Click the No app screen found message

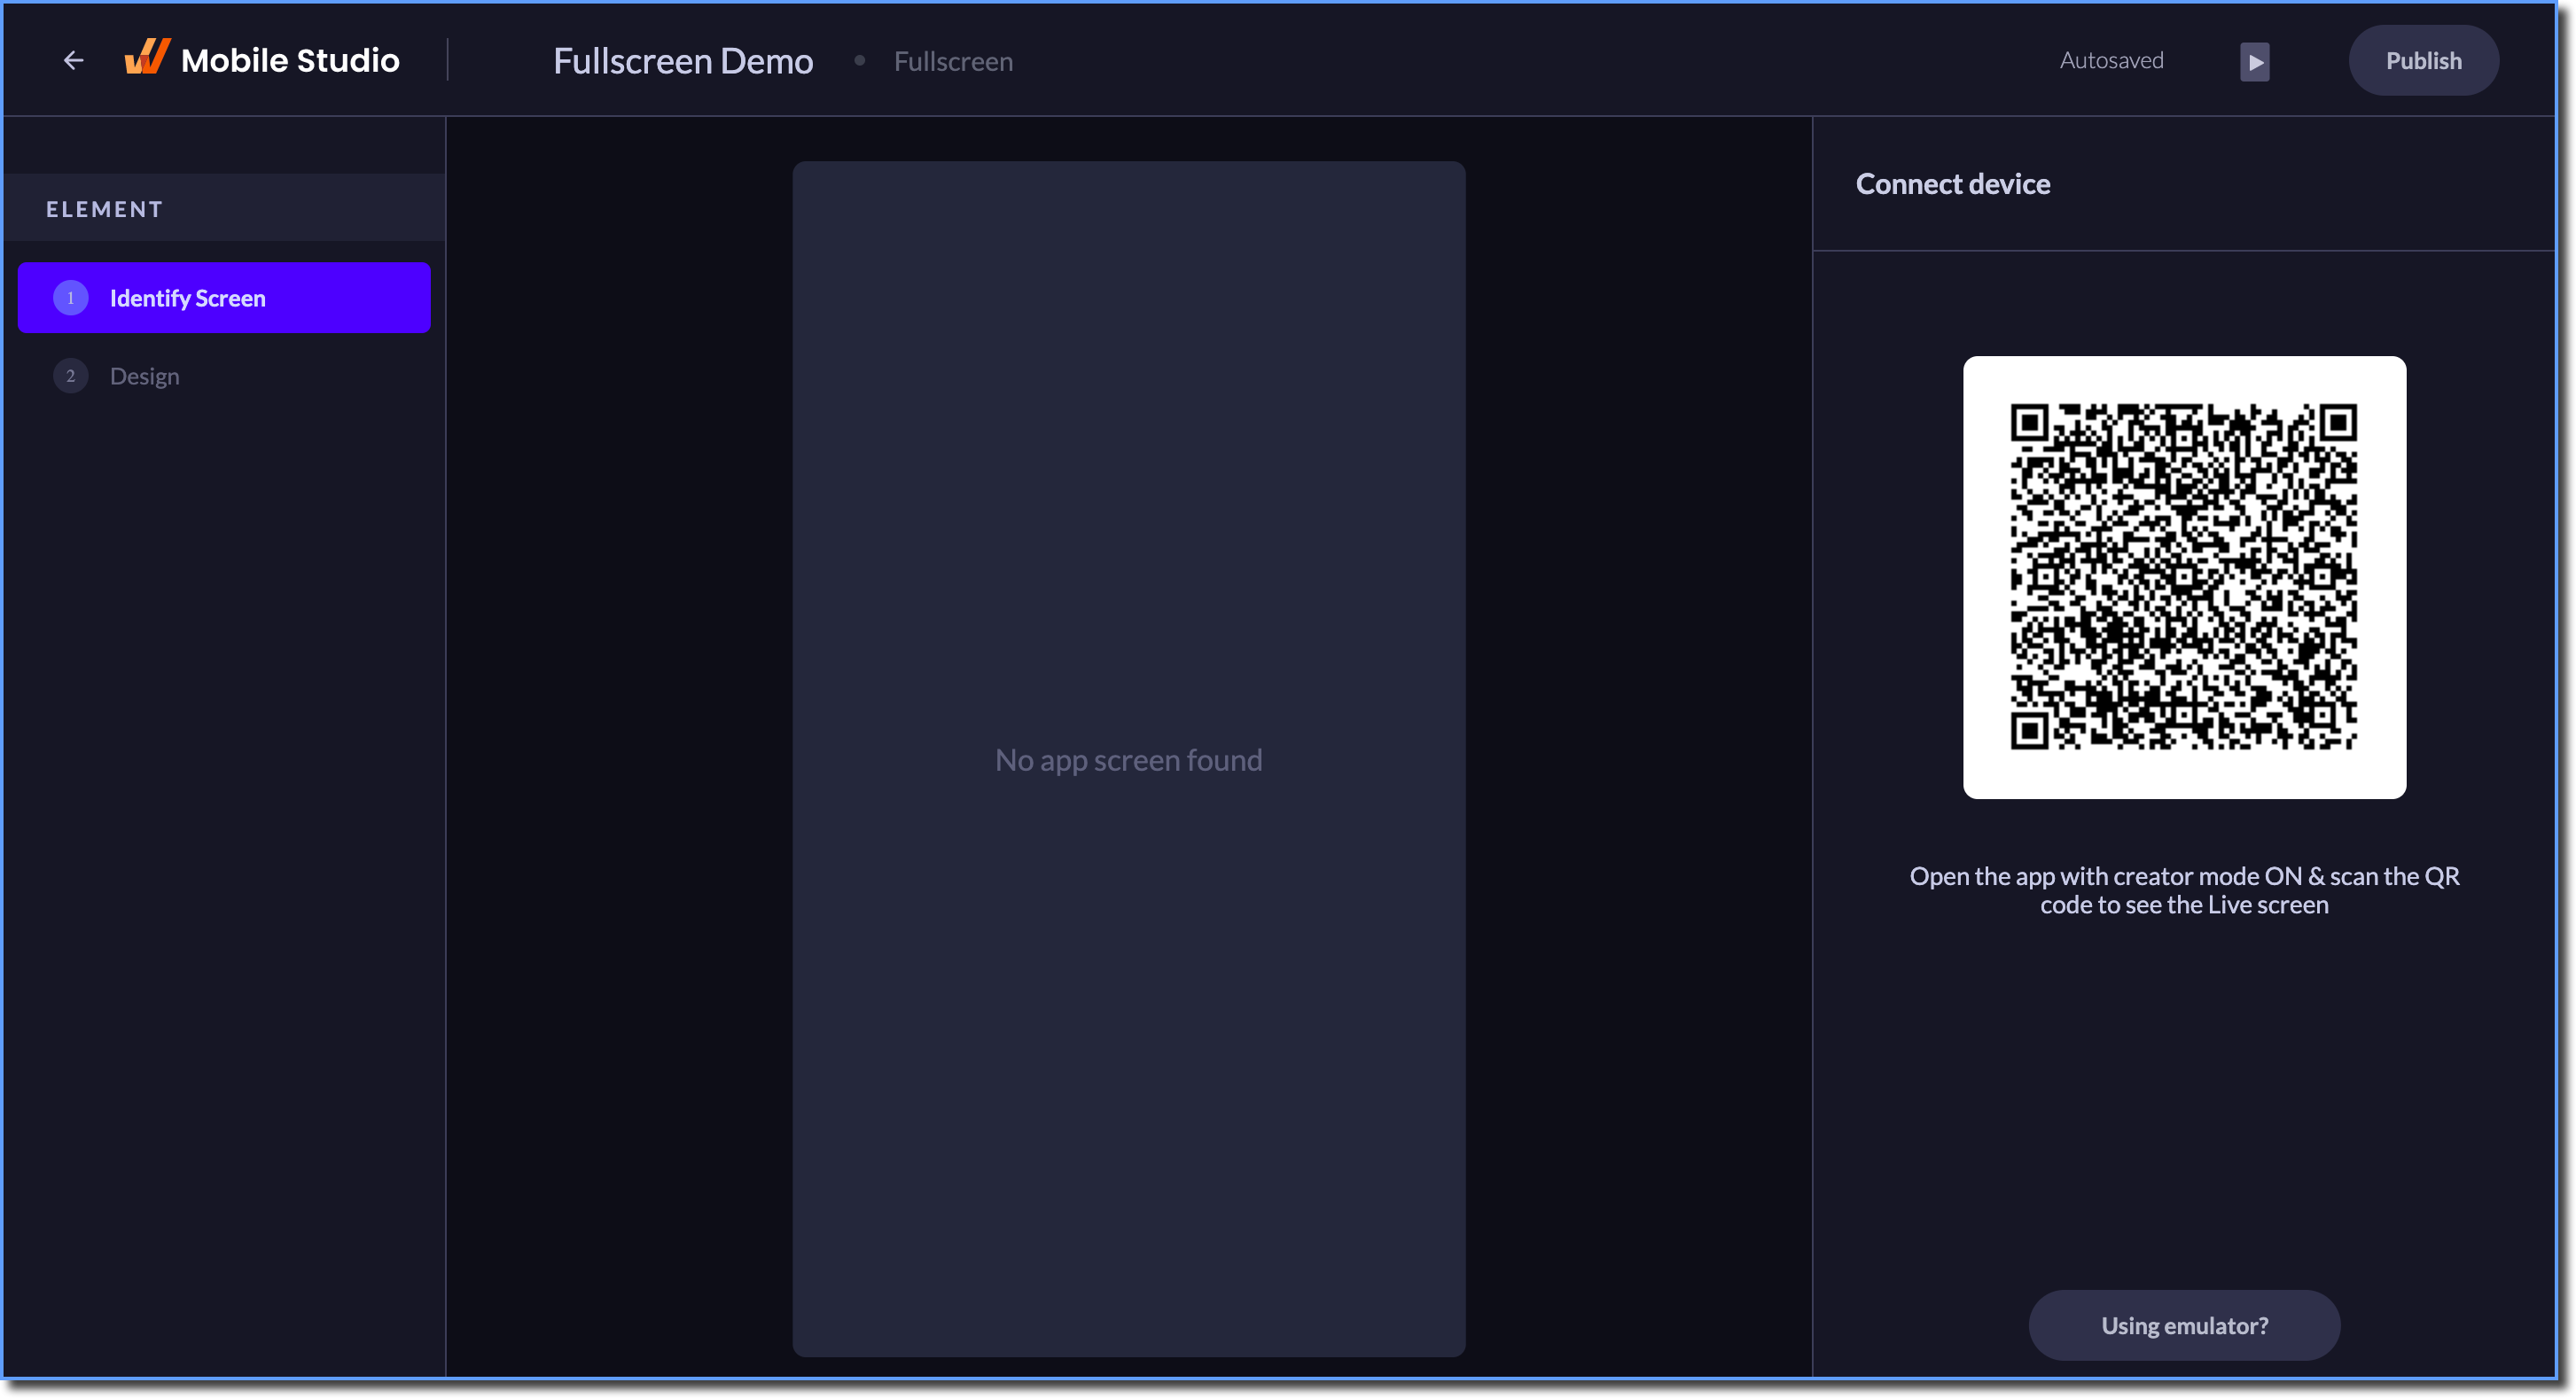click(1128, 759)
